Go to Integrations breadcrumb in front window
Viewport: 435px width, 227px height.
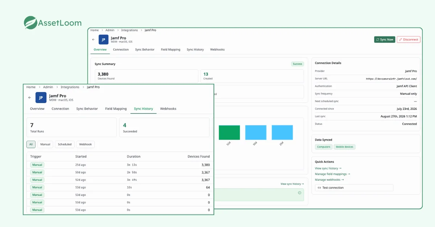click(70, 87)
